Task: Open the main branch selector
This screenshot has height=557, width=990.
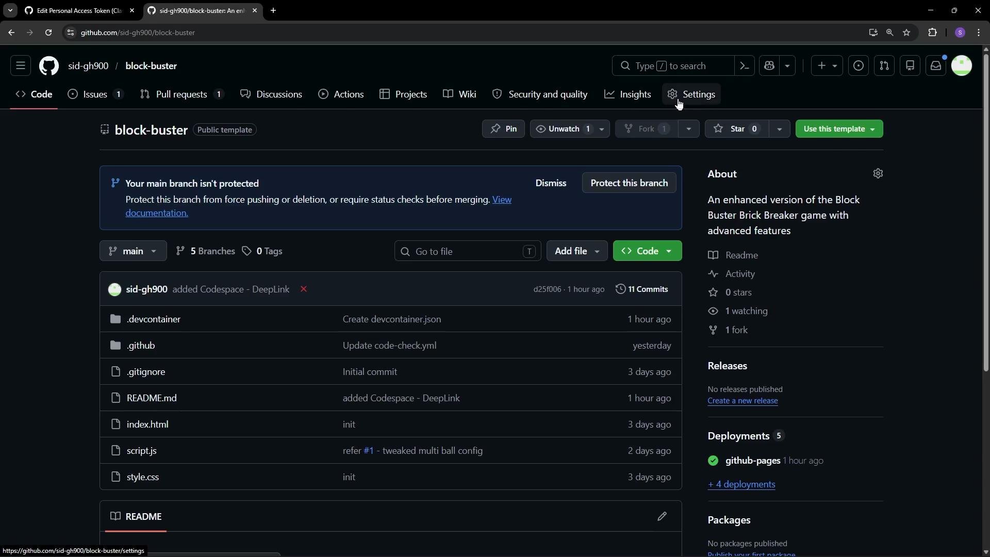Action: coord(133,251)
